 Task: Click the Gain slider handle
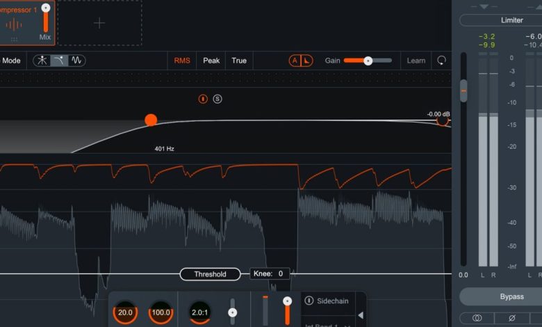coord(368,61)
